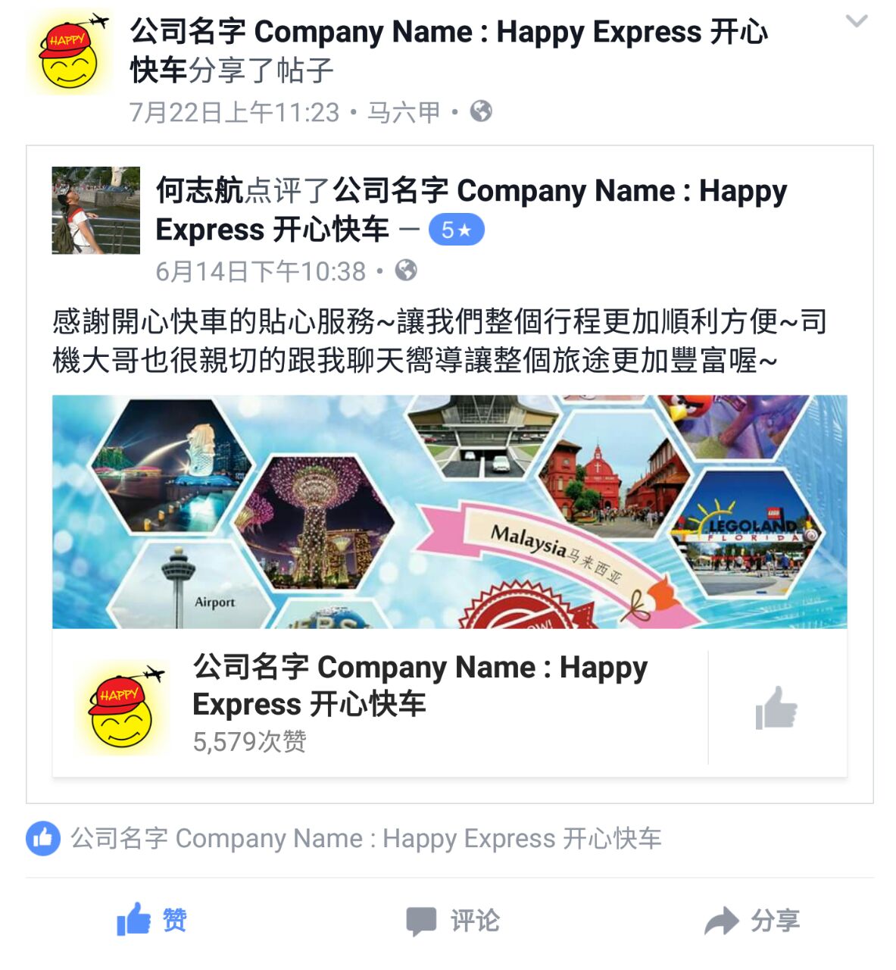Open page card title Happy Express 开心快车
This screenshot has width=896, height=970.
(420, 685)
